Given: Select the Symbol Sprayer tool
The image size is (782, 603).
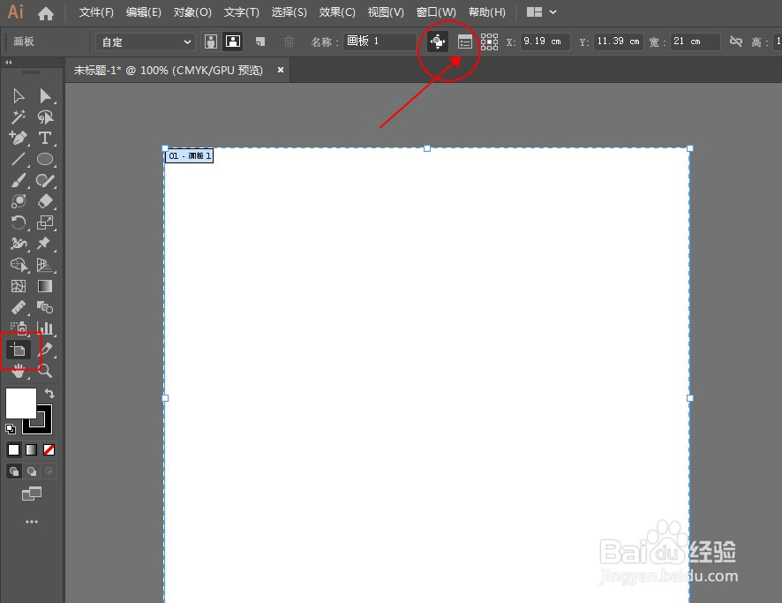Looking at the screenshot, I should (19, 328).
